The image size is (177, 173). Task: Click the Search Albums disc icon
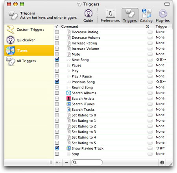click(68, 93)
